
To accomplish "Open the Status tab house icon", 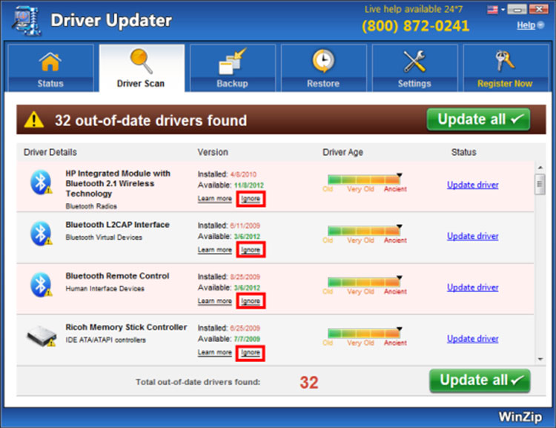I will click(50, 62).
